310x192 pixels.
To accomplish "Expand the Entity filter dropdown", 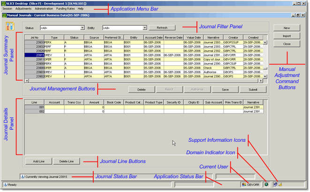I will tap(145, 28).
